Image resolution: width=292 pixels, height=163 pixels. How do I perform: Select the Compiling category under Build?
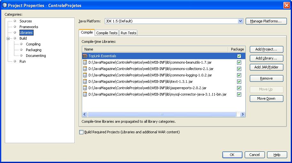pos(33,44)
